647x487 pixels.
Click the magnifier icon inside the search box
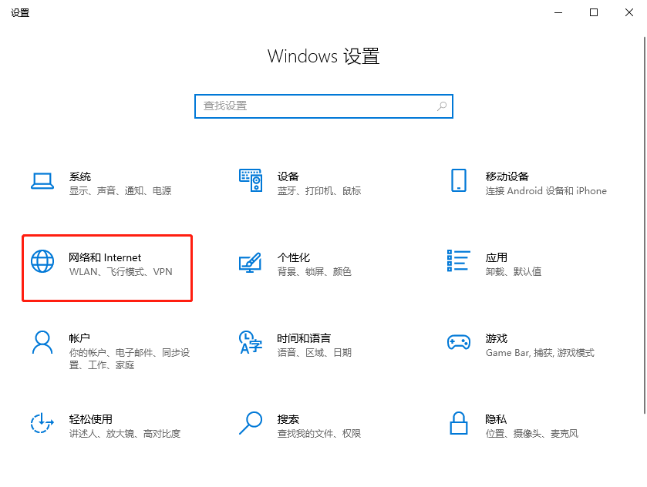(441, 106)
